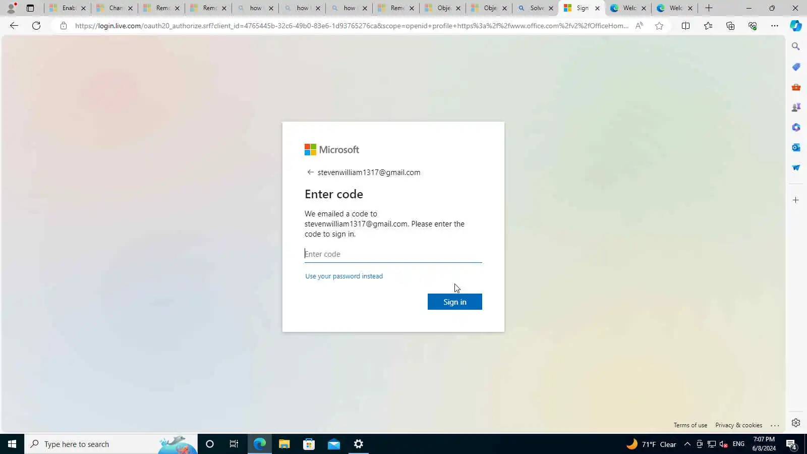Image resolution: width=807 pixels, height=454 pixels.
Task: Open File Explorer from taskbar
Action: [284, 444]
